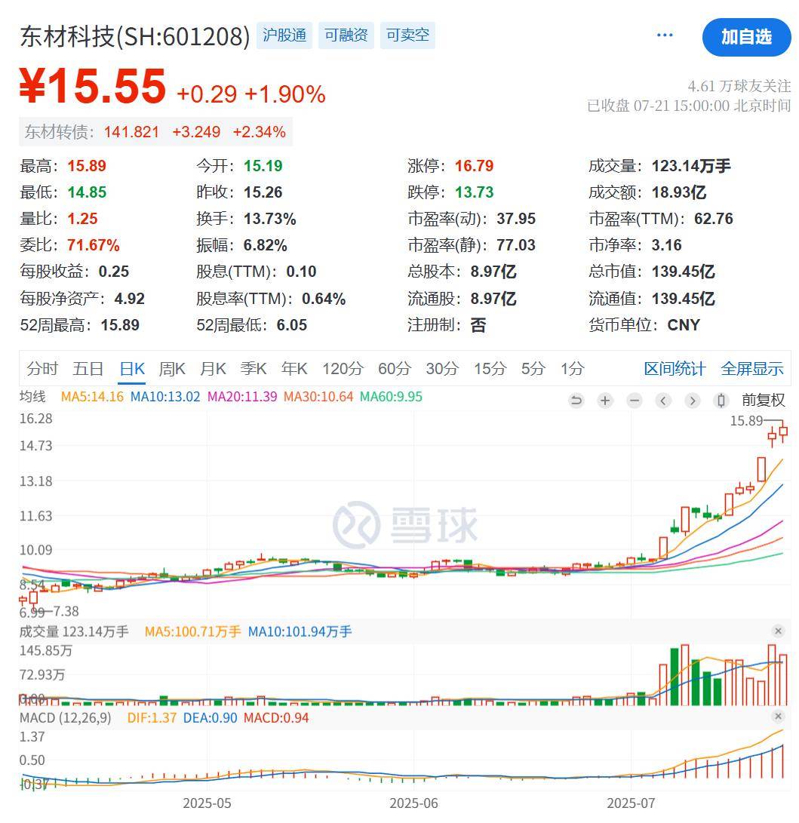Select the 30分 interval tab
The width and height of the screenshot is (799, 823).
pos(442,368)
